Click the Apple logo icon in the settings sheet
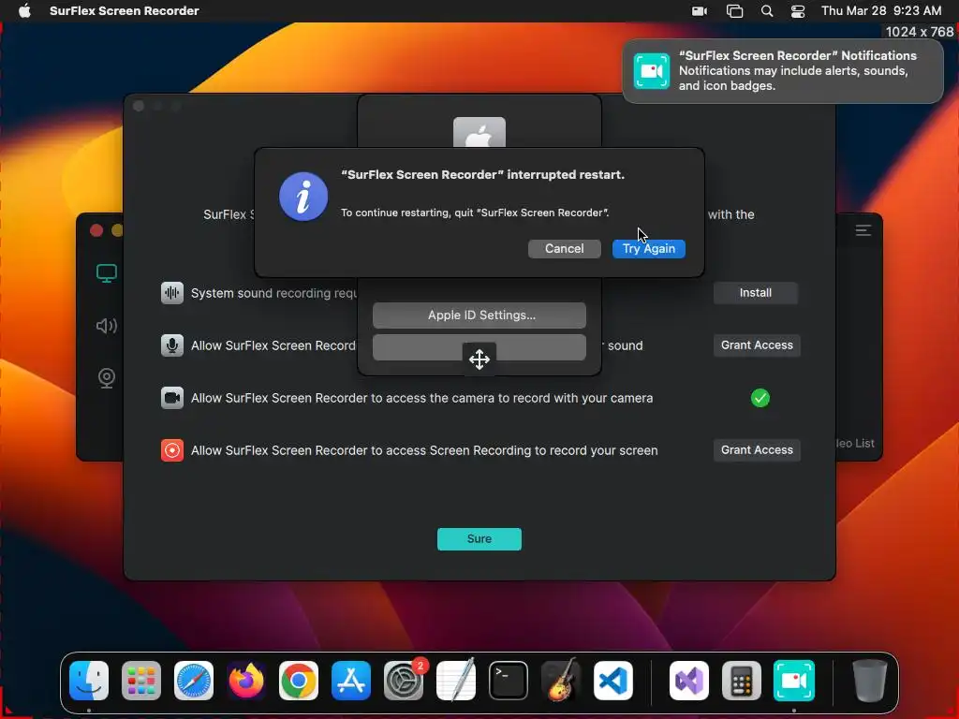 pos(479,132)
